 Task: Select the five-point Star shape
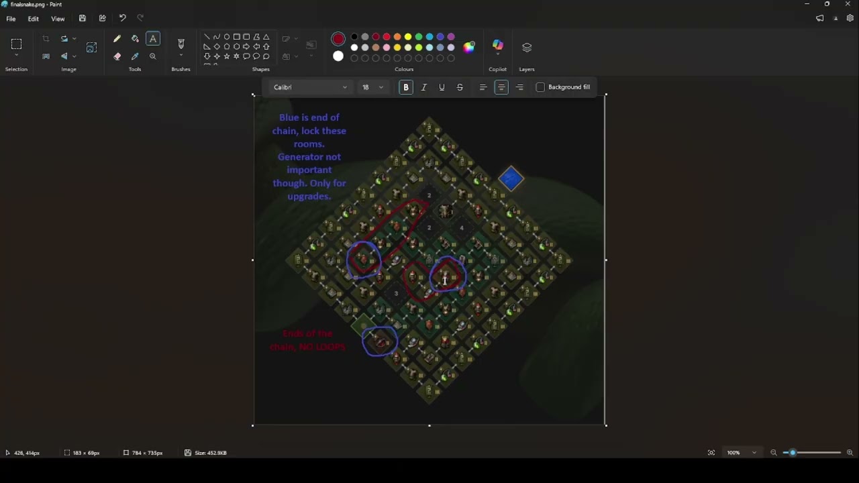[227, 56]
